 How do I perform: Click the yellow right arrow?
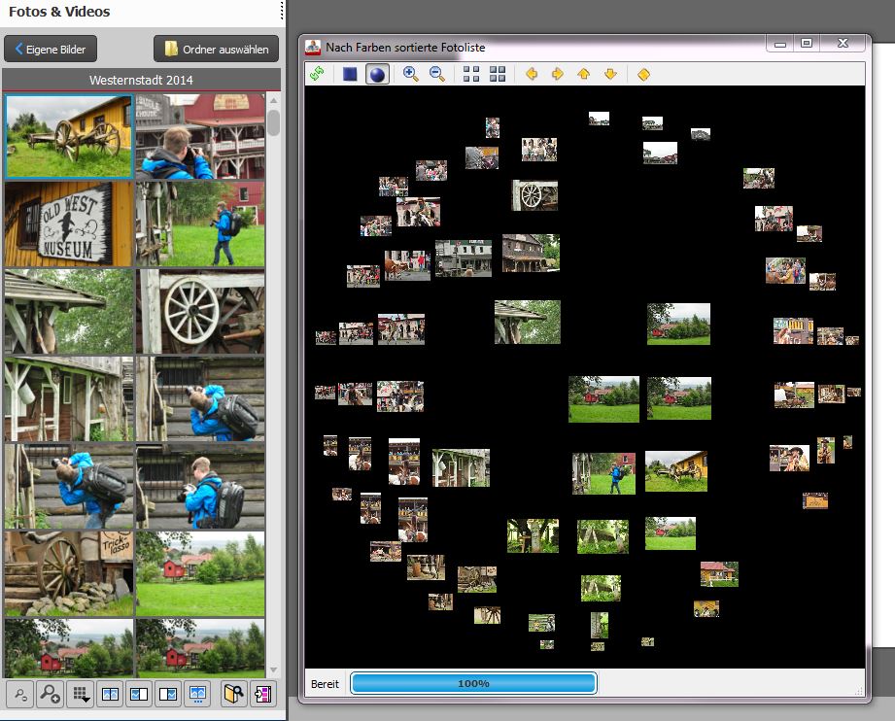coord(558,74)
